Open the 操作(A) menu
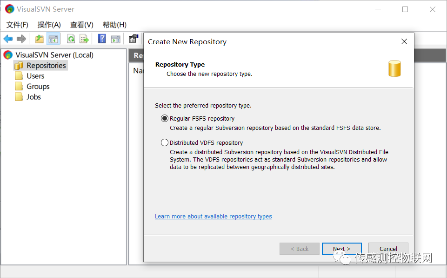The width and height of the screenshot is (447, 278). click(x=49, y=25)
